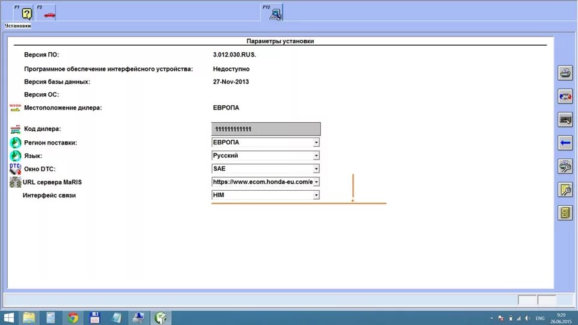The image size is (578, 325).
Task: Show hidden tray icons arrow
Action: pyautogui.click(x=491, y=318)
